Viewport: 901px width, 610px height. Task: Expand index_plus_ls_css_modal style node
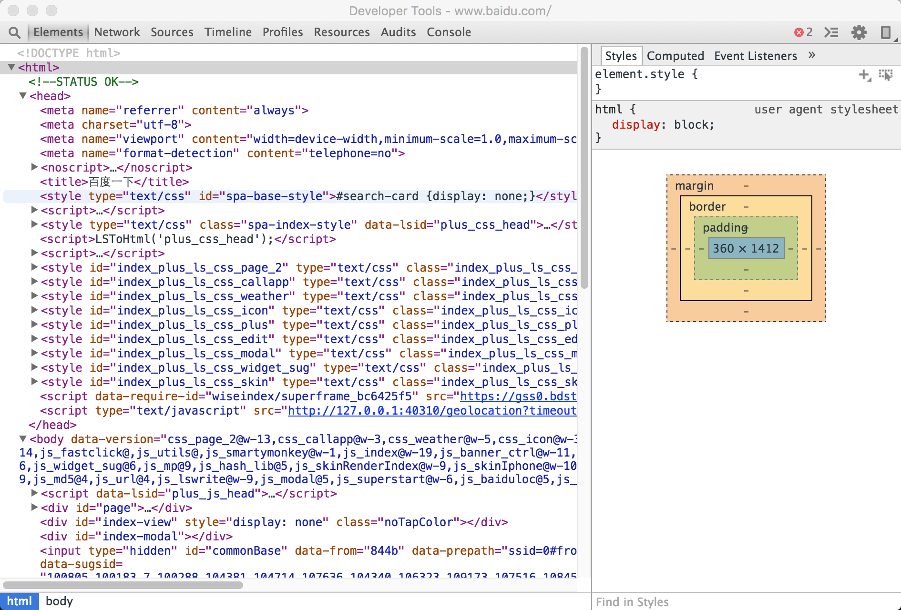34,353
